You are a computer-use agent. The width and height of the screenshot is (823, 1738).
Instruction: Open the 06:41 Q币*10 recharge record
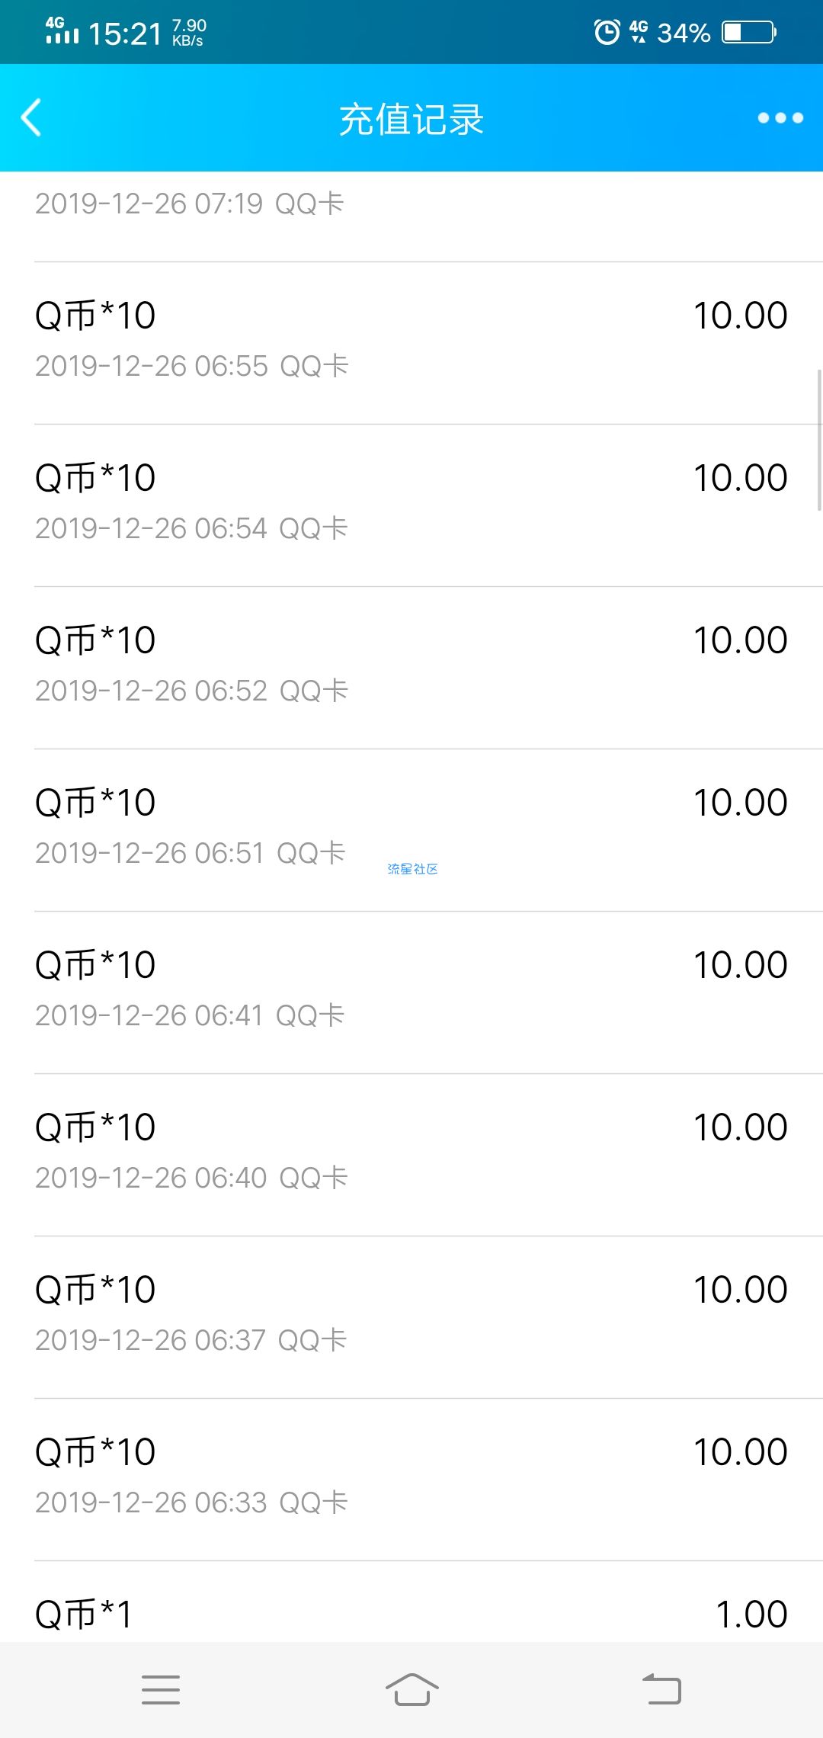click(x=411, y=992)
